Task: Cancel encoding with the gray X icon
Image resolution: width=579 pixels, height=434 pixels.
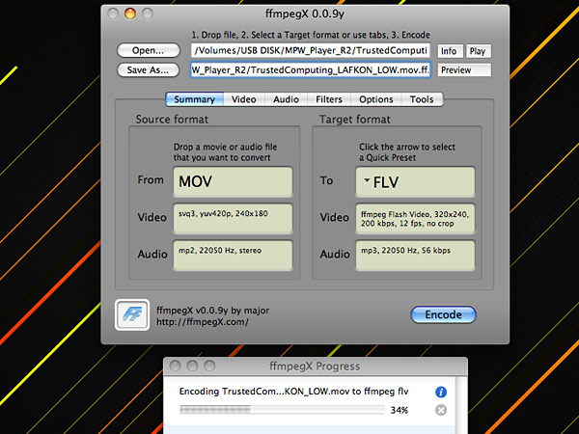Action: [441, 410]
